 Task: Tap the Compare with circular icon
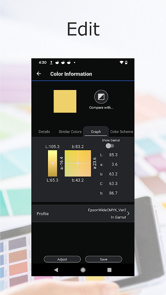[101, 97]
